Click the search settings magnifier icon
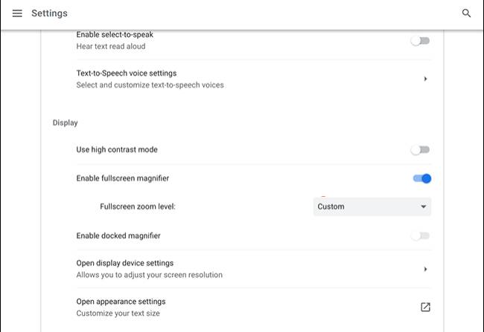Screen dimensions: 484x332 pyautogui.click(x=467, y=13)
